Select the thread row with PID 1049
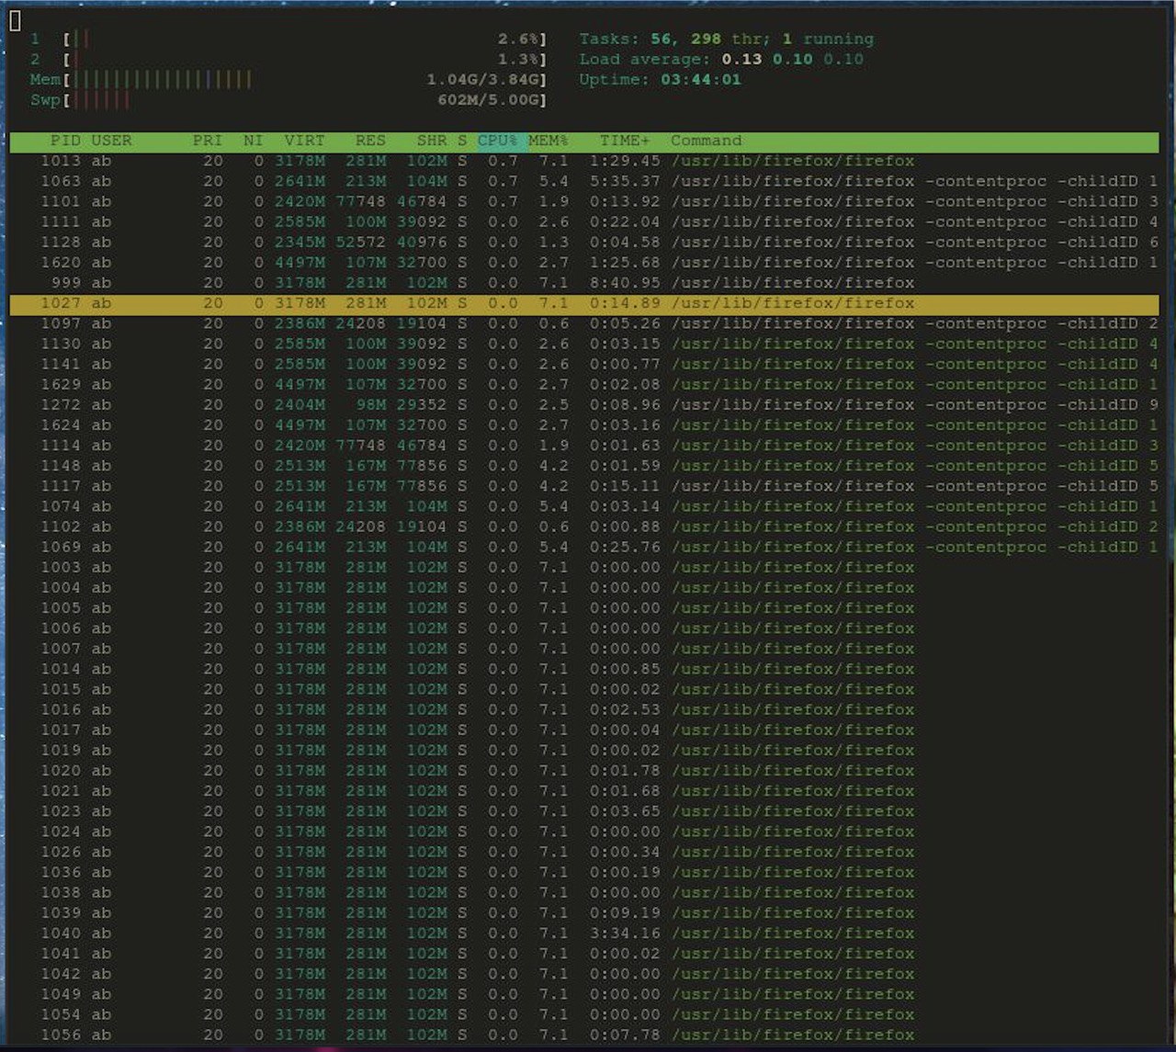This screenshot has width=1176, height=1052. pos(584,993)
